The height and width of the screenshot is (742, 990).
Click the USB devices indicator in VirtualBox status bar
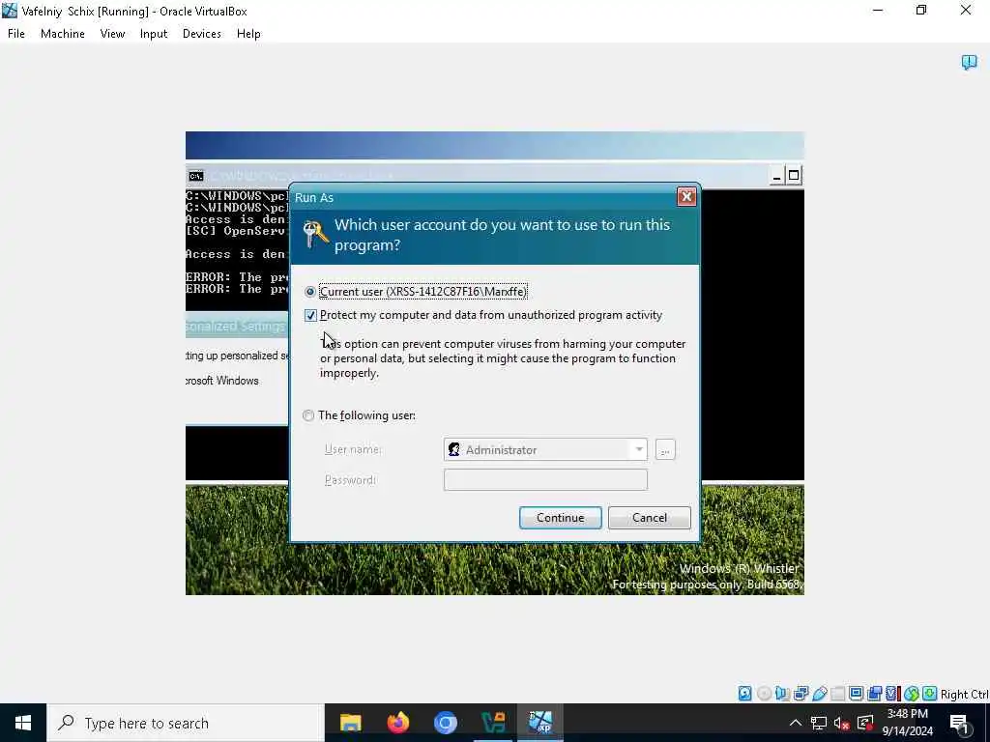pyautogui.click(x=820, y=694)
